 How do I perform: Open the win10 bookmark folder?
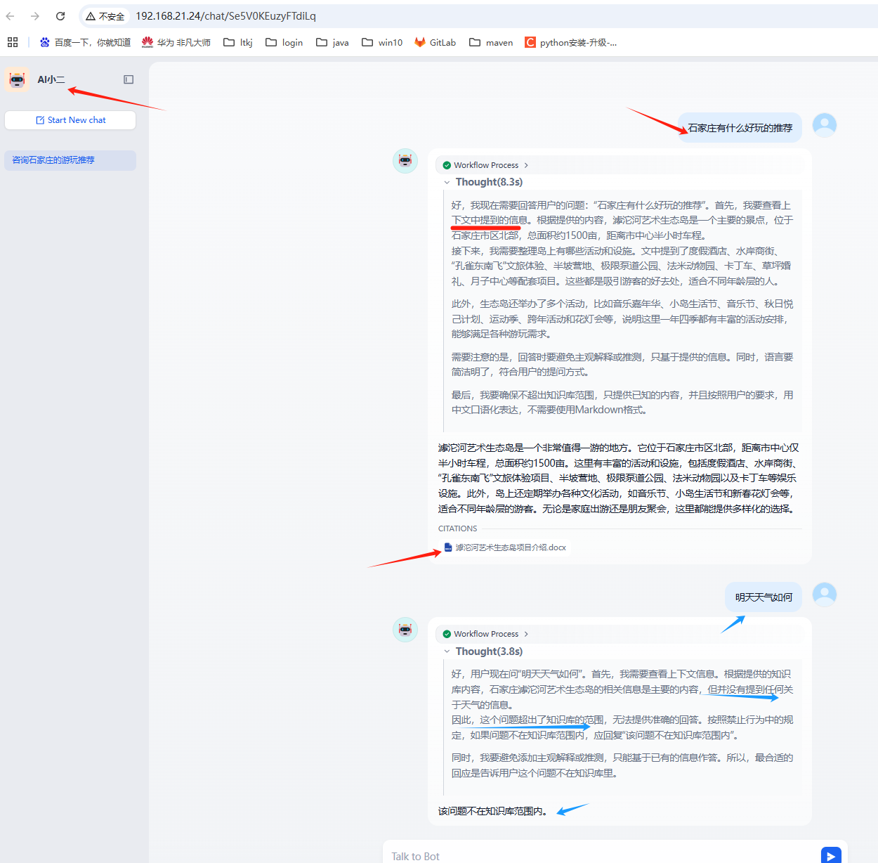(382, 42)
